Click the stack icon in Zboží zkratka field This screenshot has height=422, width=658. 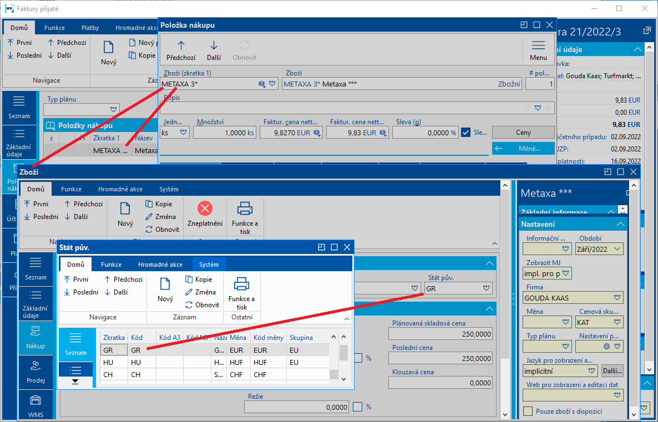click(x=262, y=84)
